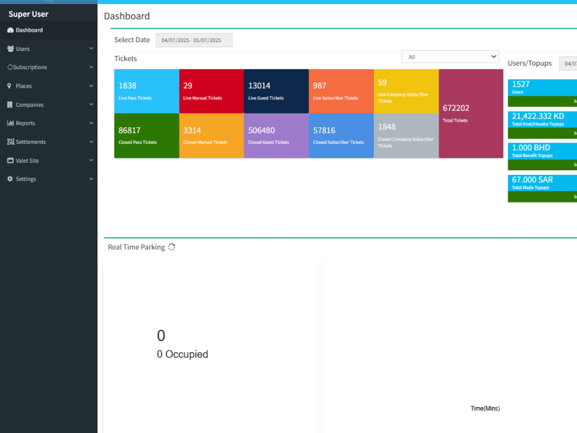The width and height of the screenshot is (577, 433).
Task: Click the '0 Occupied' parking text
Action: [x=182, y=354]
